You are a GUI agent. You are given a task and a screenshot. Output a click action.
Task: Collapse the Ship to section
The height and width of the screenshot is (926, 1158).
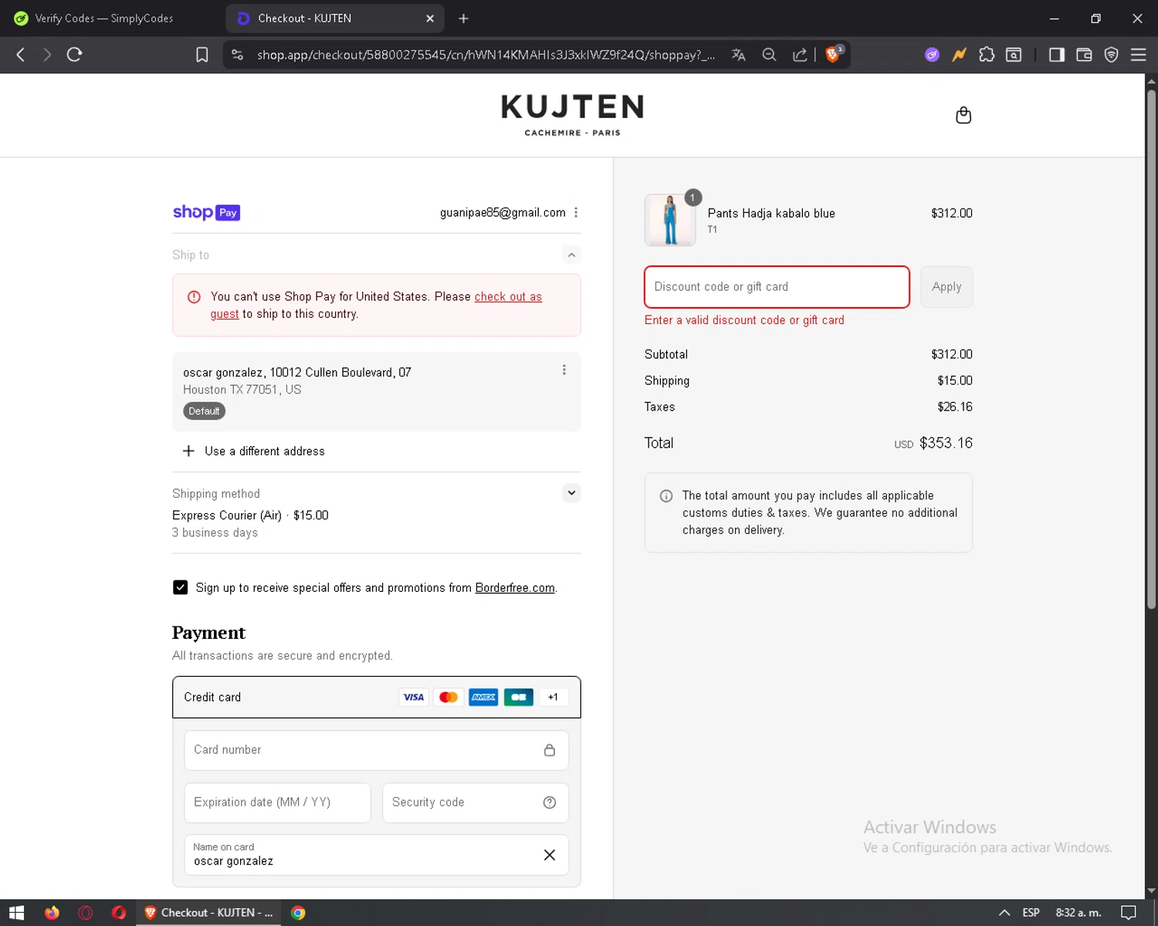click(571, 255)
